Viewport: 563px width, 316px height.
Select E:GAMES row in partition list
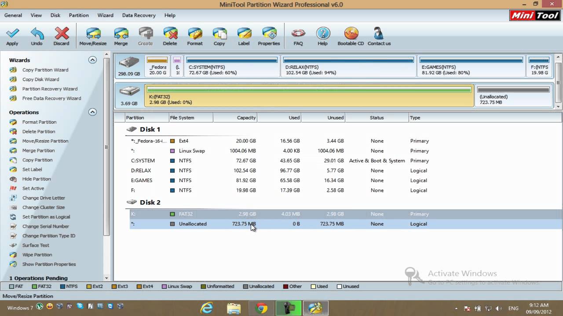(346, 180)
